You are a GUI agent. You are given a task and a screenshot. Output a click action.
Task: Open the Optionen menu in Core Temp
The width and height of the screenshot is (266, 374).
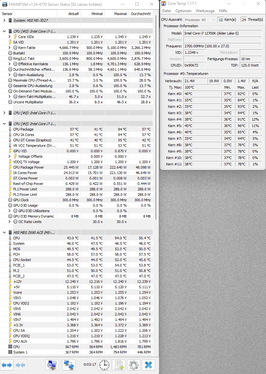click(183, 11)
